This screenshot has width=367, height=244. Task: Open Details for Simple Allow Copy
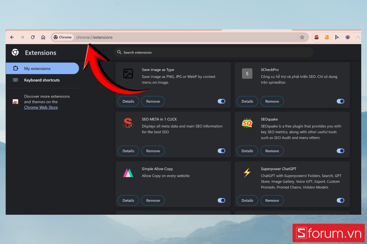[x=128, y=200]
